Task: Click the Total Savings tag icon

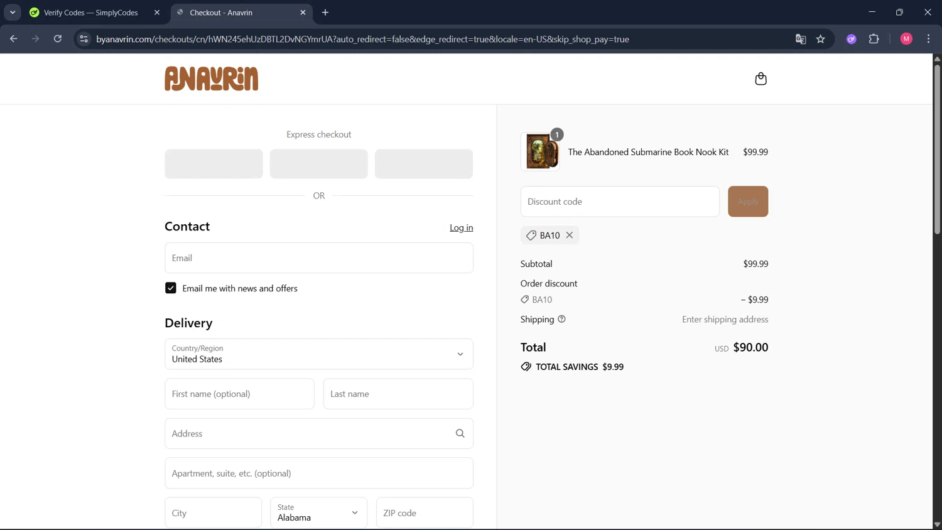Action: [x=526, y=367]
